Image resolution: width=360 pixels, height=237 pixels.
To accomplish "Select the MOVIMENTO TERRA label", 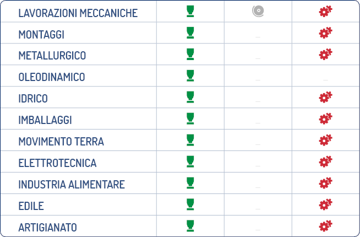I will tap(61, 141).
